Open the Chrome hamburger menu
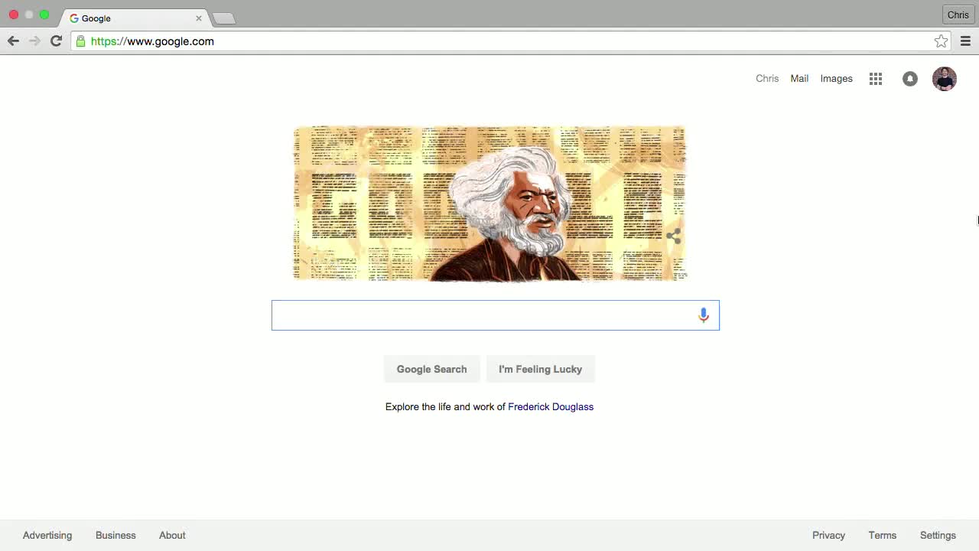 coord(965,41)
